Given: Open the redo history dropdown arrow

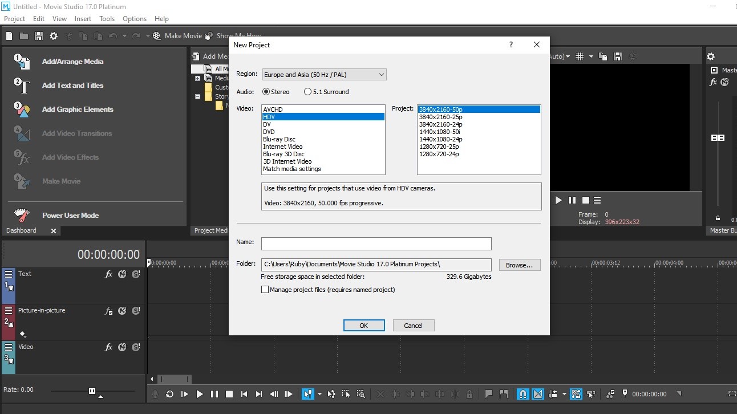Looking at the screenshot, I should (x=148, y=36).
